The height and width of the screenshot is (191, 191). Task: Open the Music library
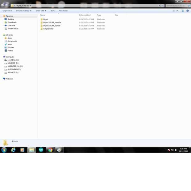(x=10, y=44)
